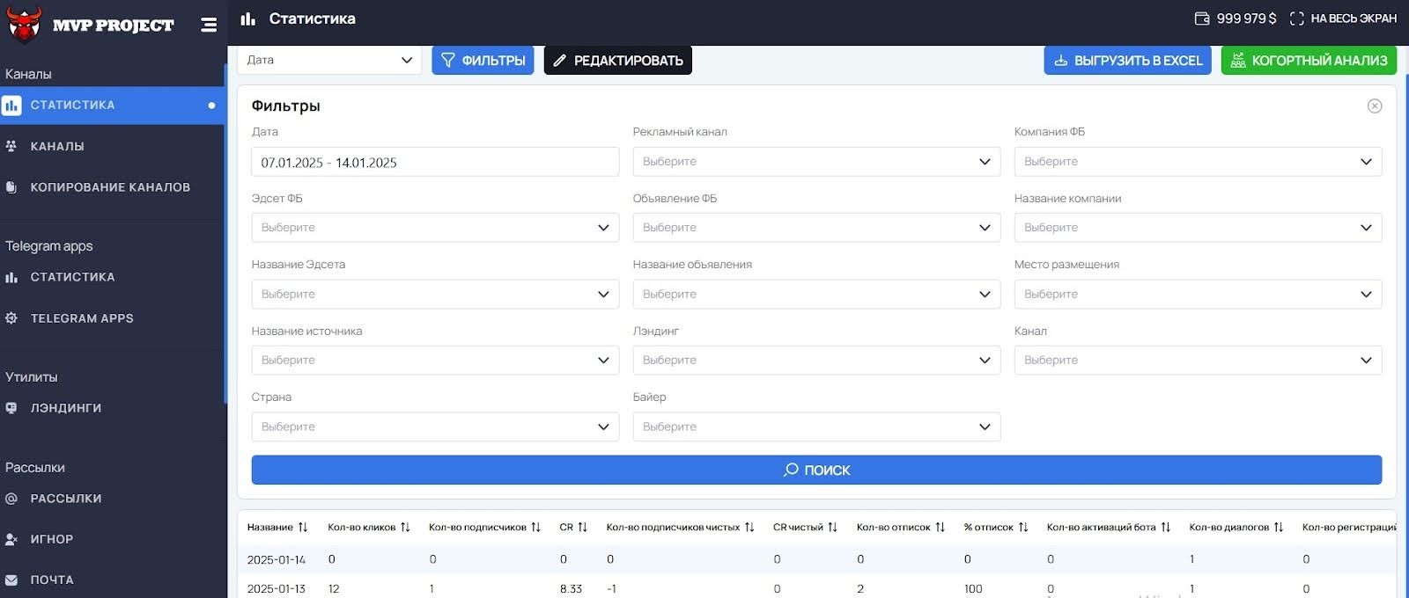Click the Копирование каналов sidebar icon
Image resolution: width=1409 pixels, height=598 pixels.
pyautogui.click(x=11, y=187)
